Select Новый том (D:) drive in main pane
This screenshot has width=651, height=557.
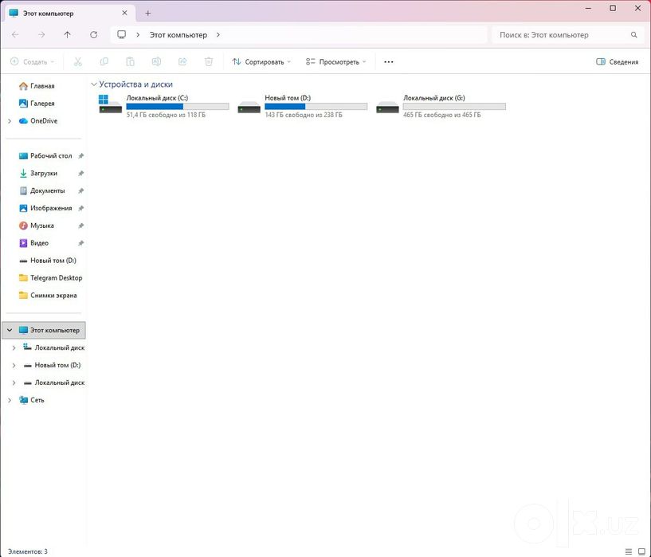tap(302, 106)
